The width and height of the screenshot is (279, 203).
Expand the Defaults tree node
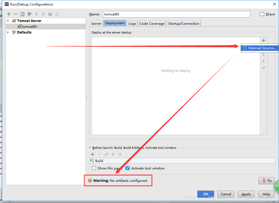(8, 32)
